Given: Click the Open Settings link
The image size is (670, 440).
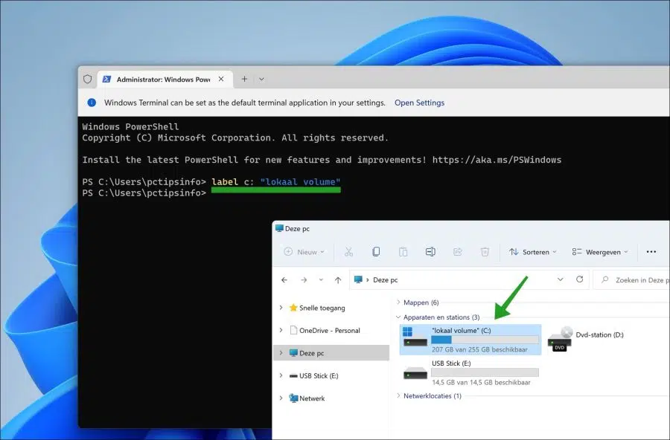Looking at the screenshot, I should point(419,103).
